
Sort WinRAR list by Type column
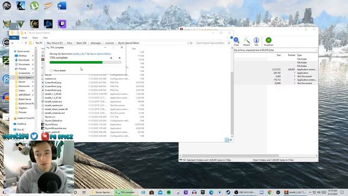[x=300, y=55]
